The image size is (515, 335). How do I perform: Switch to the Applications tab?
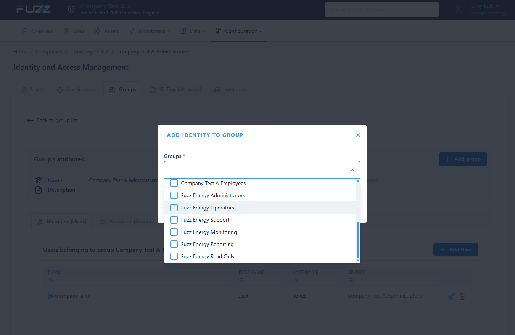(x=76, y=90)
